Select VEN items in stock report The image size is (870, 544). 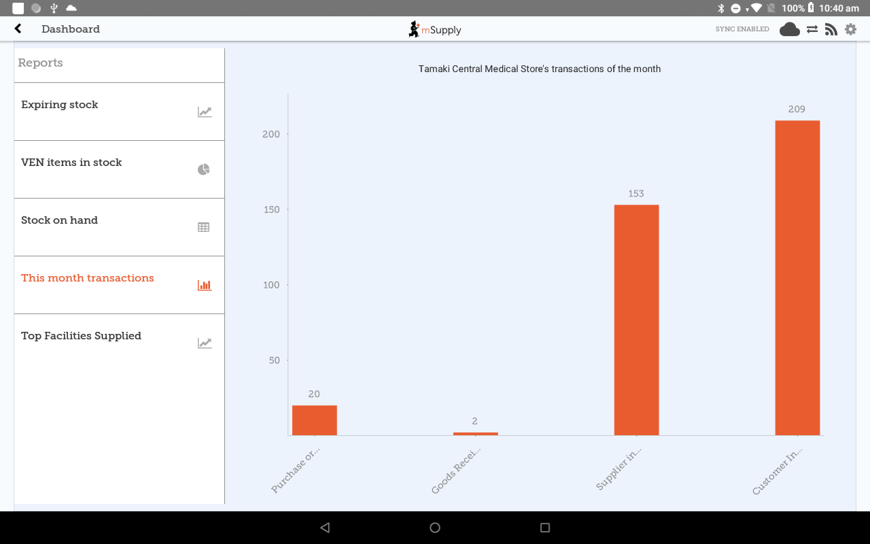click(x=71, y=163)
